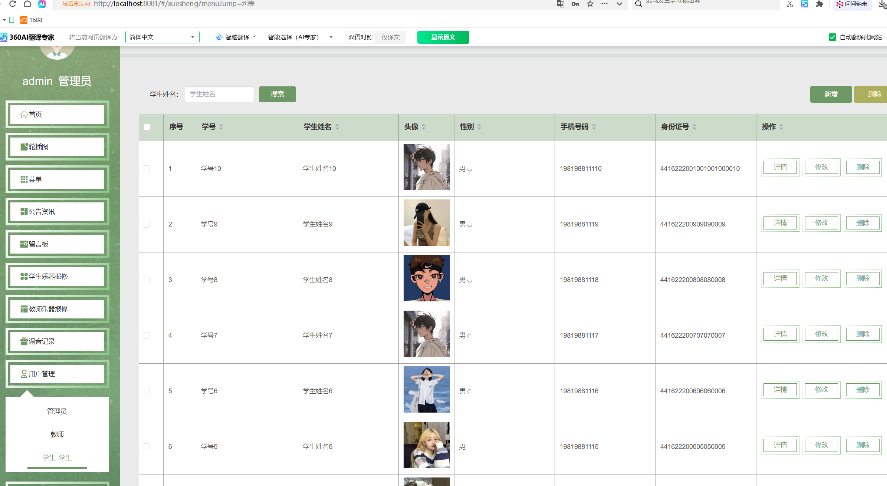The image size is (887, 486).
Task: Click the bookmark star icon
Action: click(x=590, y=4)
